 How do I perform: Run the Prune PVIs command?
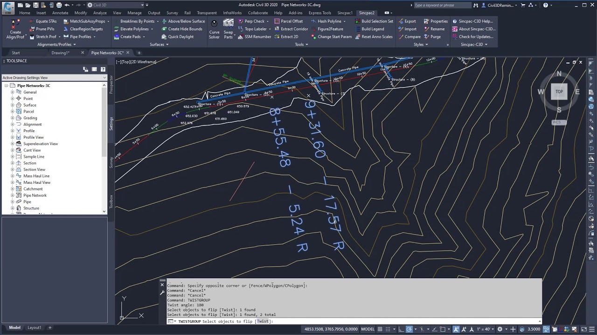(41, 29)
